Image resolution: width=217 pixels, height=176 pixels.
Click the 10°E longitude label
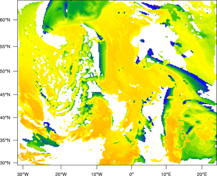(166, 174)
